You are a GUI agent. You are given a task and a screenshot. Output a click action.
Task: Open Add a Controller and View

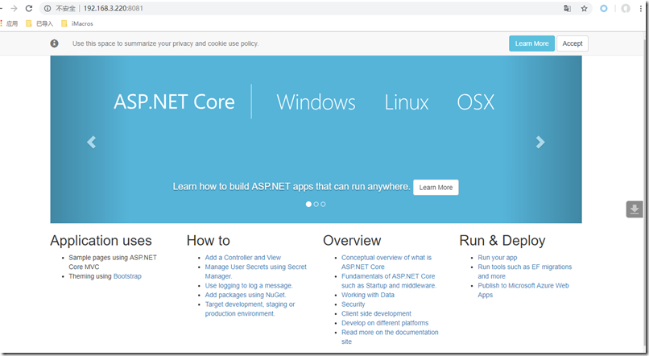coord(243,258)
